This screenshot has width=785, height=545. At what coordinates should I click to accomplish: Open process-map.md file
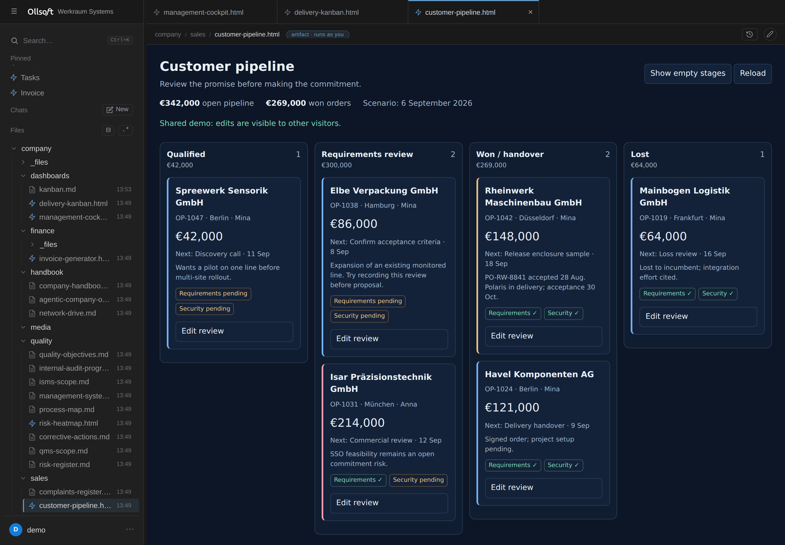pyautogui.click(x=81, y=410)
